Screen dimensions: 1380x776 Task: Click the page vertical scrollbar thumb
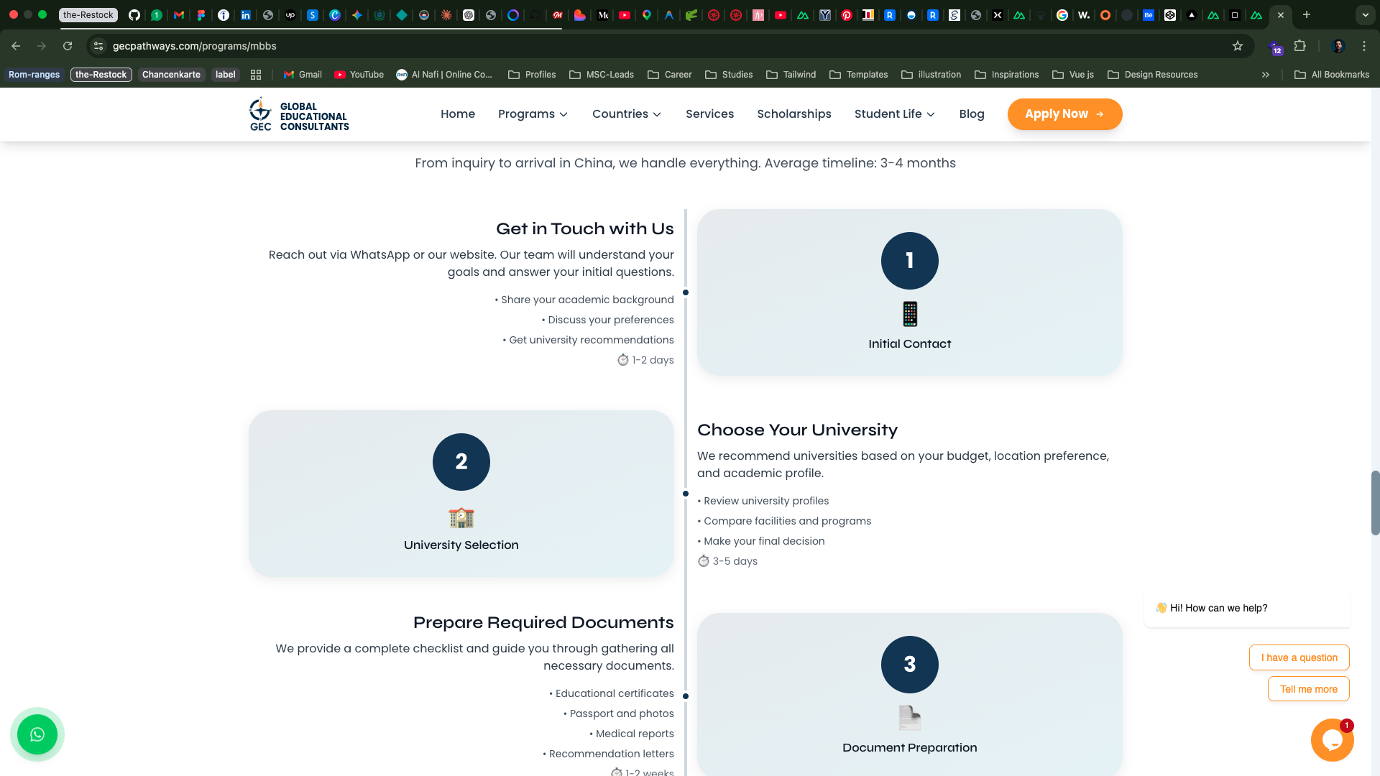(x=1375, y=503)
